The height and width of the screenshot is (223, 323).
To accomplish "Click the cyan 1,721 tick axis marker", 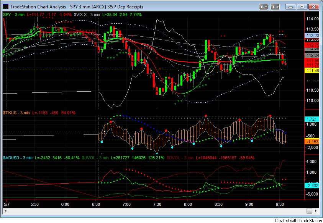I will coord(312,119).
